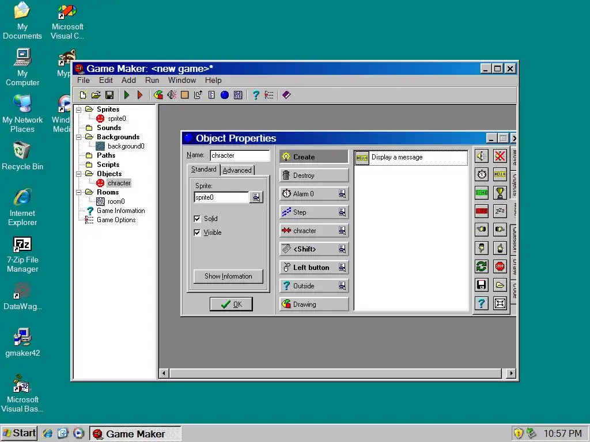Open the Alarm 0 event selector
Image resolution: width=590 pixels, height=442 pixels.
(342, 193)
